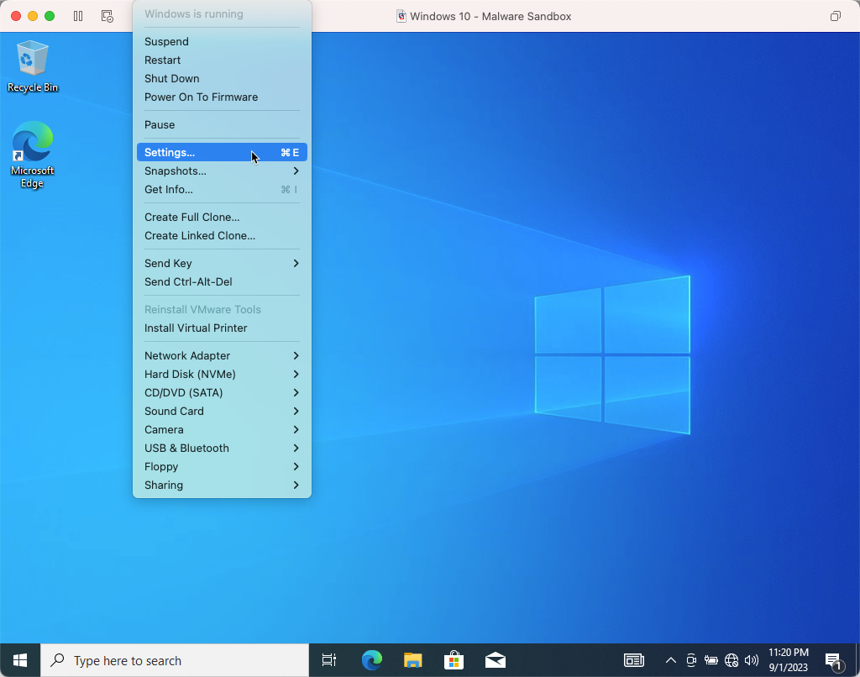This screenshot has height=677, width=860.
Task: Open the Action Center notifications
Action: tap(833, 660)
